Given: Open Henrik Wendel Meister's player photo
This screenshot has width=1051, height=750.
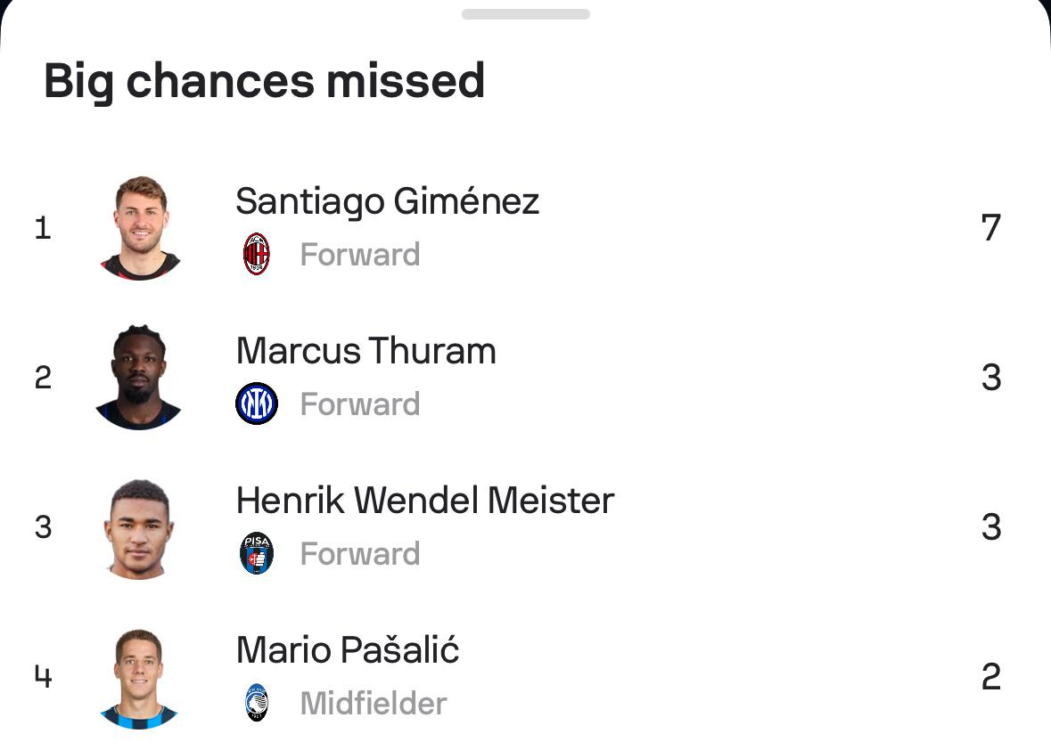Looking at the screenshot, I should point(140,527).
